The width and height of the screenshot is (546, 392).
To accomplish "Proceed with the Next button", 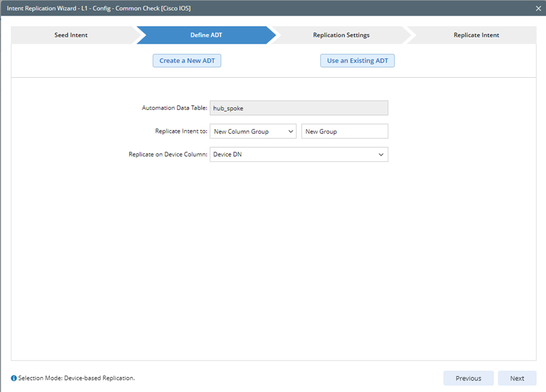I will pyautogui.click(x=517, y=378).
